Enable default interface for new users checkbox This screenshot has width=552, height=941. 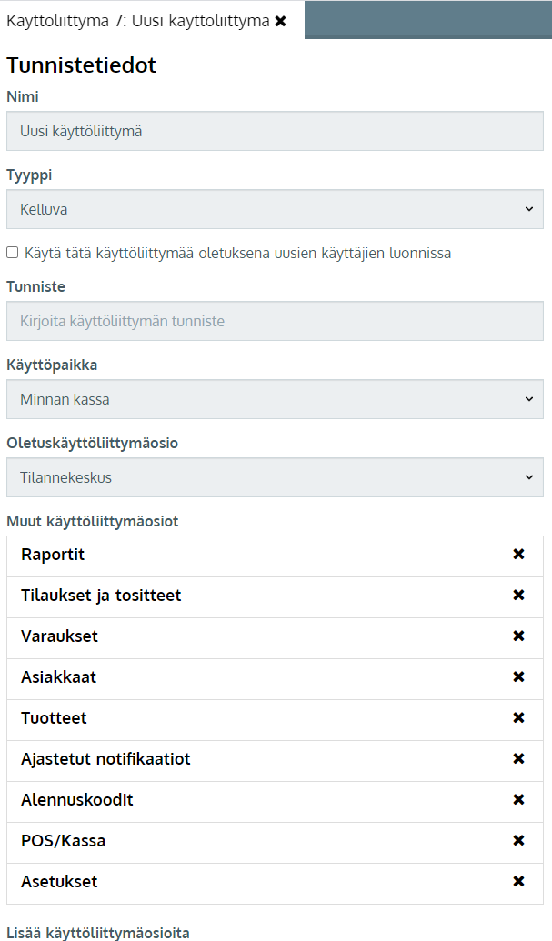click(x=12, y=253)
